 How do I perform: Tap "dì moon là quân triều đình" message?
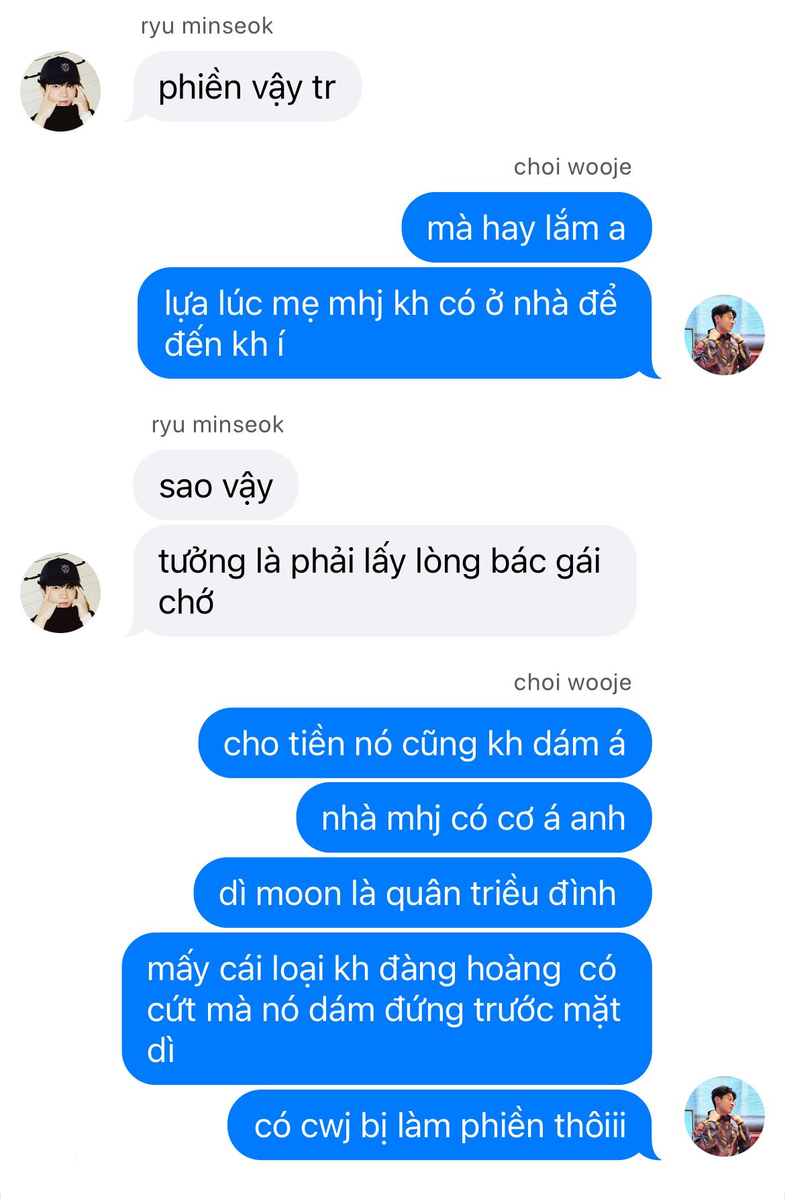[x=423, y=893]
